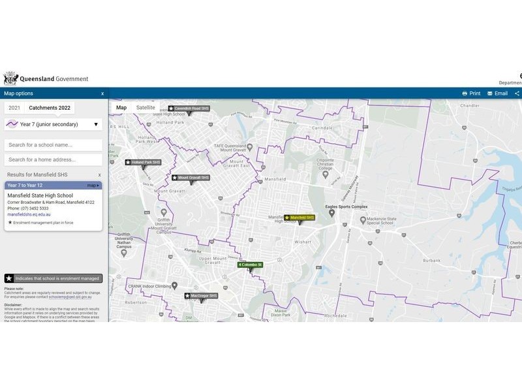Open the mansfieldshs.eq.edu.au link
Image resolution: width=522 pixels, height=392 pixels.
(29, 214)
